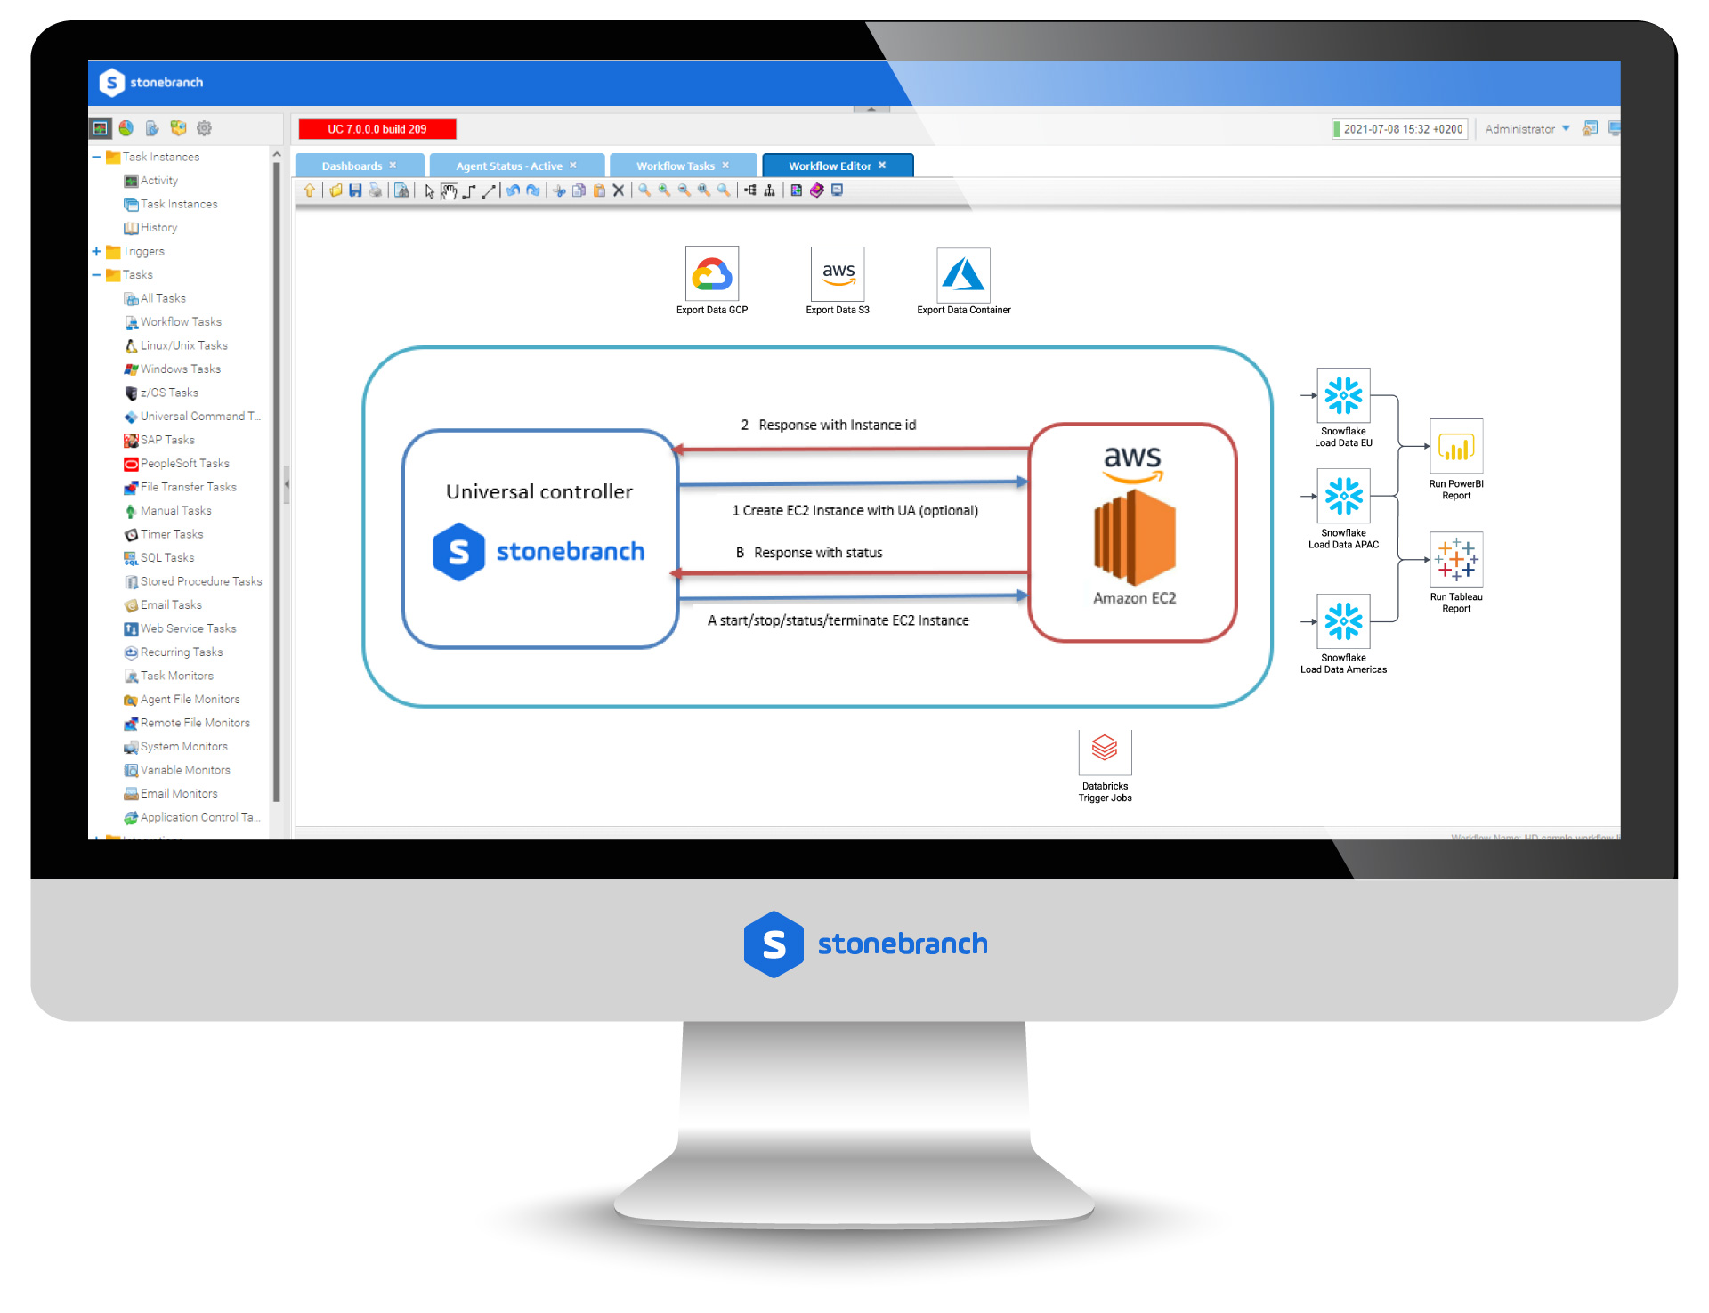
Task: Expand the Triggers tree item
Action: pos(98,249)
